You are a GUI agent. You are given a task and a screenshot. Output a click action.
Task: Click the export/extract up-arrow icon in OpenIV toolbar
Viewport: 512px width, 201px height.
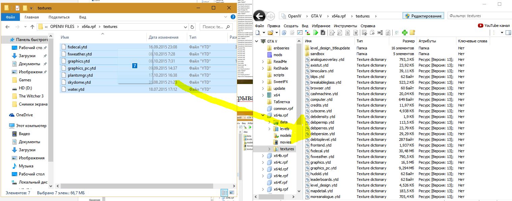coord(364,33)
